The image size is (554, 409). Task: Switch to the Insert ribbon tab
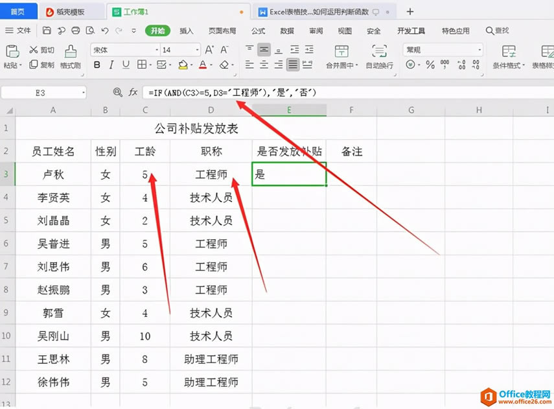tap(186, 30)
